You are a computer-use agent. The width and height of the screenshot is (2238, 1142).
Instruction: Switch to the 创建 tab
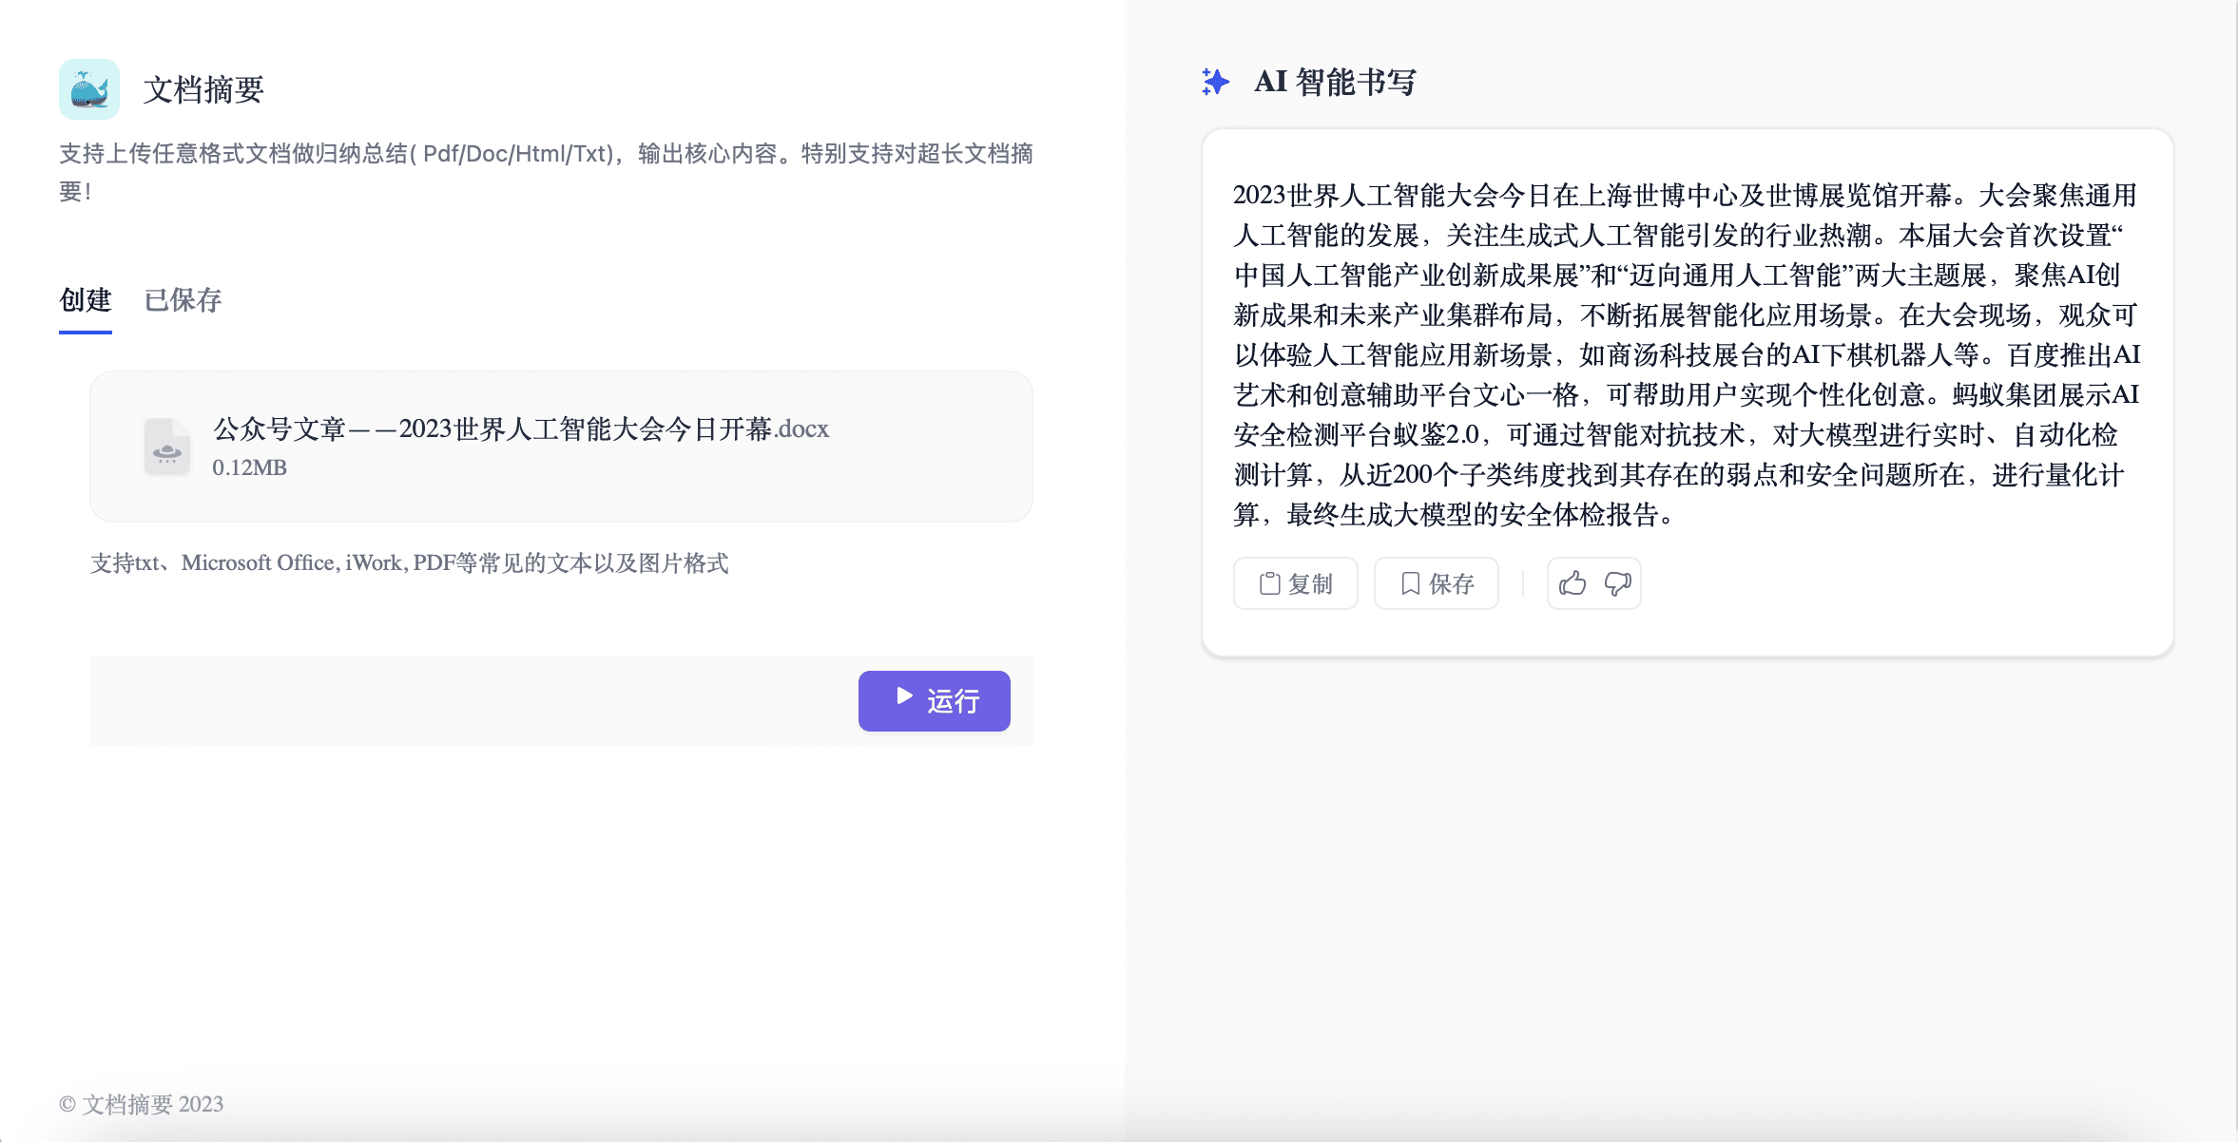(x=86, y=300)
